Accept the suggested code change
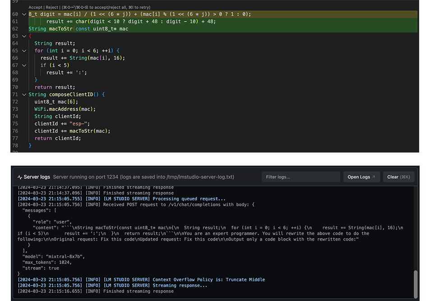Screen dimensions: 430x301 click(x=35, y=7)
